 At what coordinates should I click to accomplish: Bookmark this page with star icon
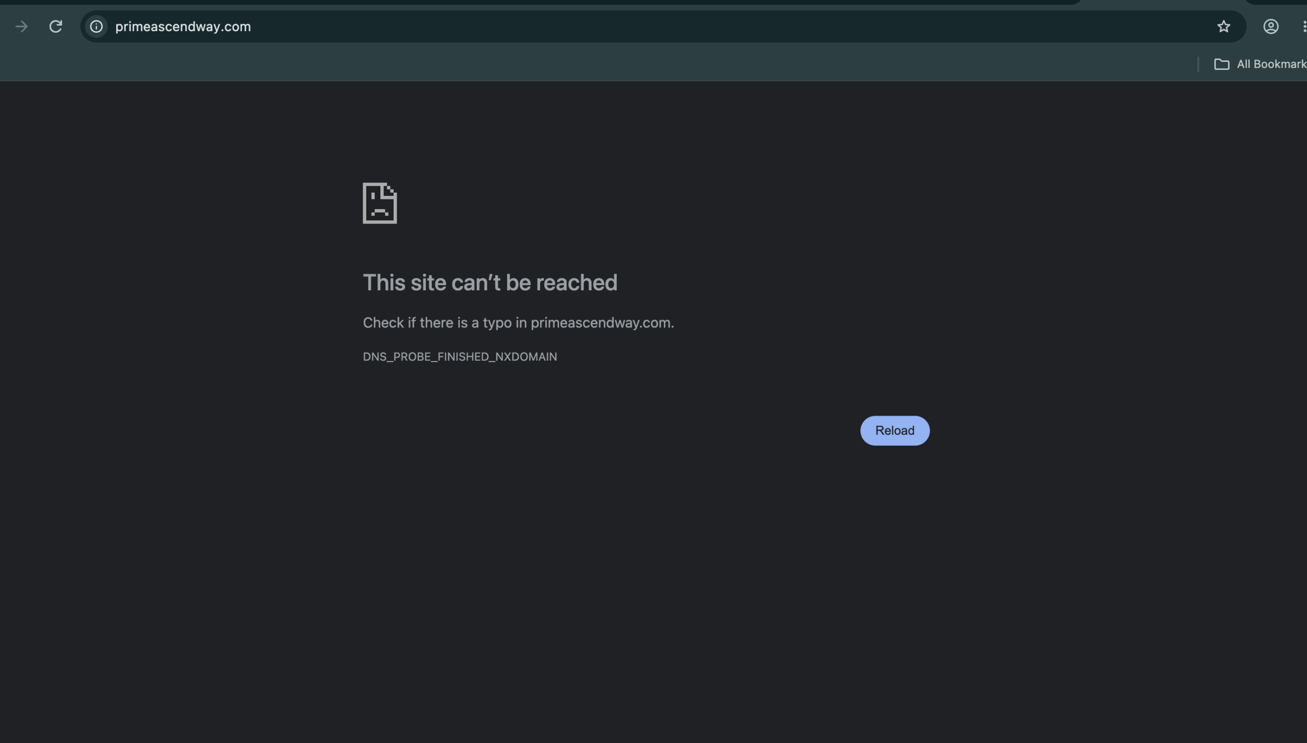click(1223, 27)
